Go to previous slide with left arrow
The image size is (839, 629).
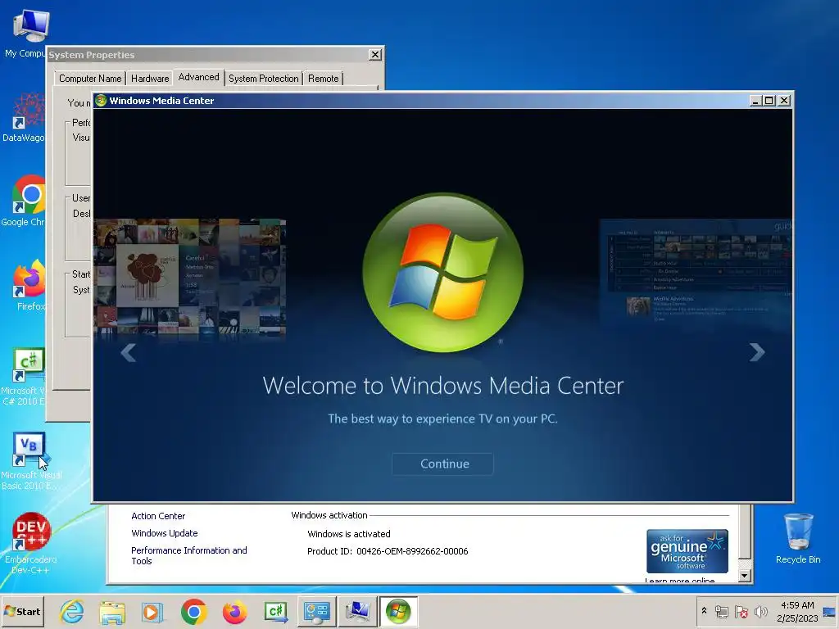tap(129, 352)
